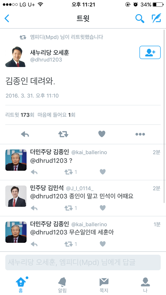Image resolution: width=166 pixels, height=295 pixels.
Task: Switch to the 홈 tab
Action: click(21, 285)
